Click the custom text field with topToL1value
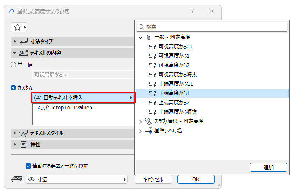This screenshot has width=295, height=193. pos(83,114)
